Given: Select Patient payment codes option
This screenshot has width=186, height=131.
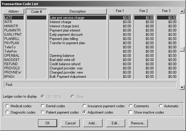Looking at the screenshot, I should 43,112.
